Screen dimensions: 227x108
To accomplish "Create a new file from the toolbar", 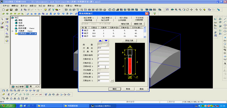I will pos(4,10).
